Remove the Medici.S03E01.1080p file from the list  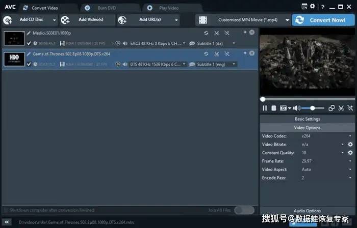(x=251, y=32)
